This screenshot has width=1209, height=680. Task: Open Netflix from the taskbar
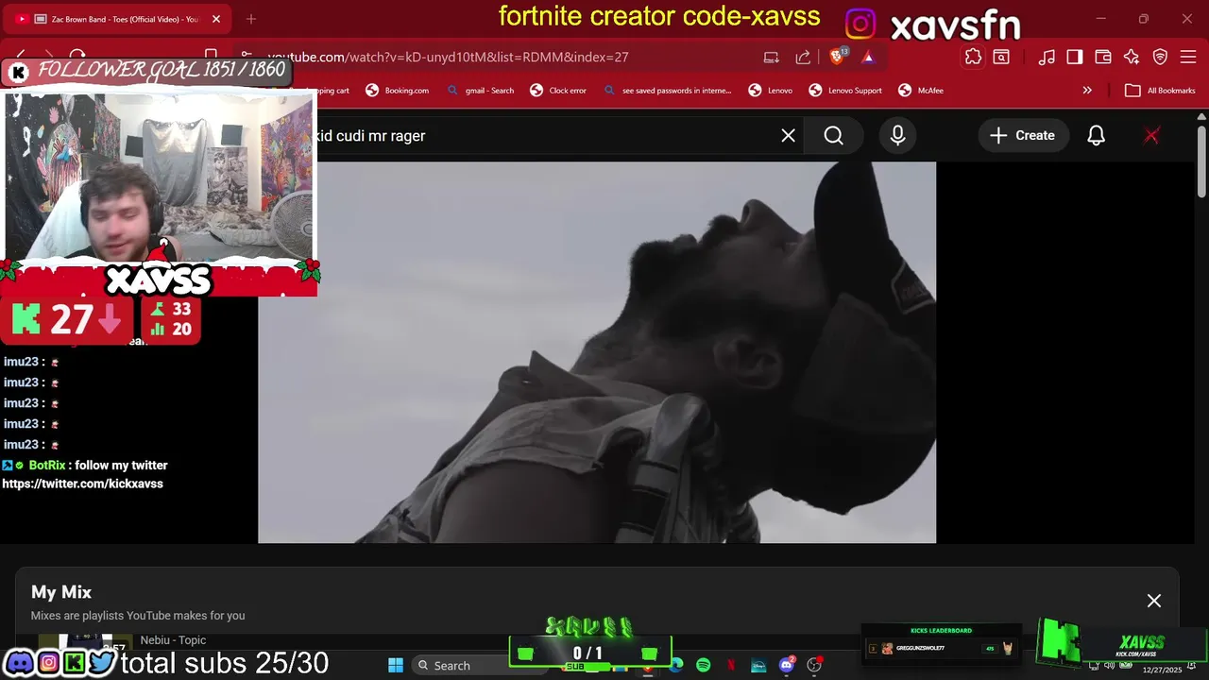pos(731,665)
